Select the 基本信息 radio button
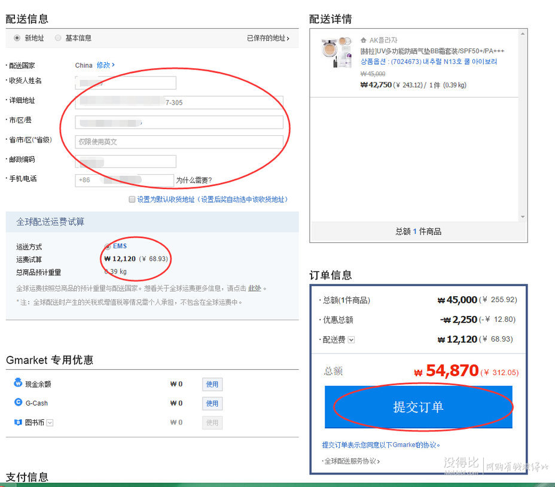The width and height of the screenshot is (555, 487). pyautogui.click(x=58, y=38)
